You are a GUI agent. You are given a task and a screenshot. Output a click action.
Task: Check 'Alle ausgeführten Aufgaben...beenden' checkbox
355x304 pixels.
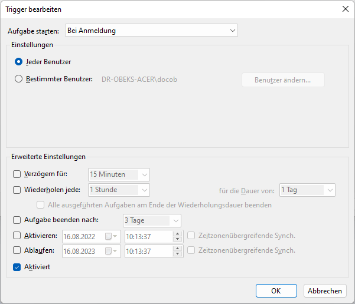41,205
